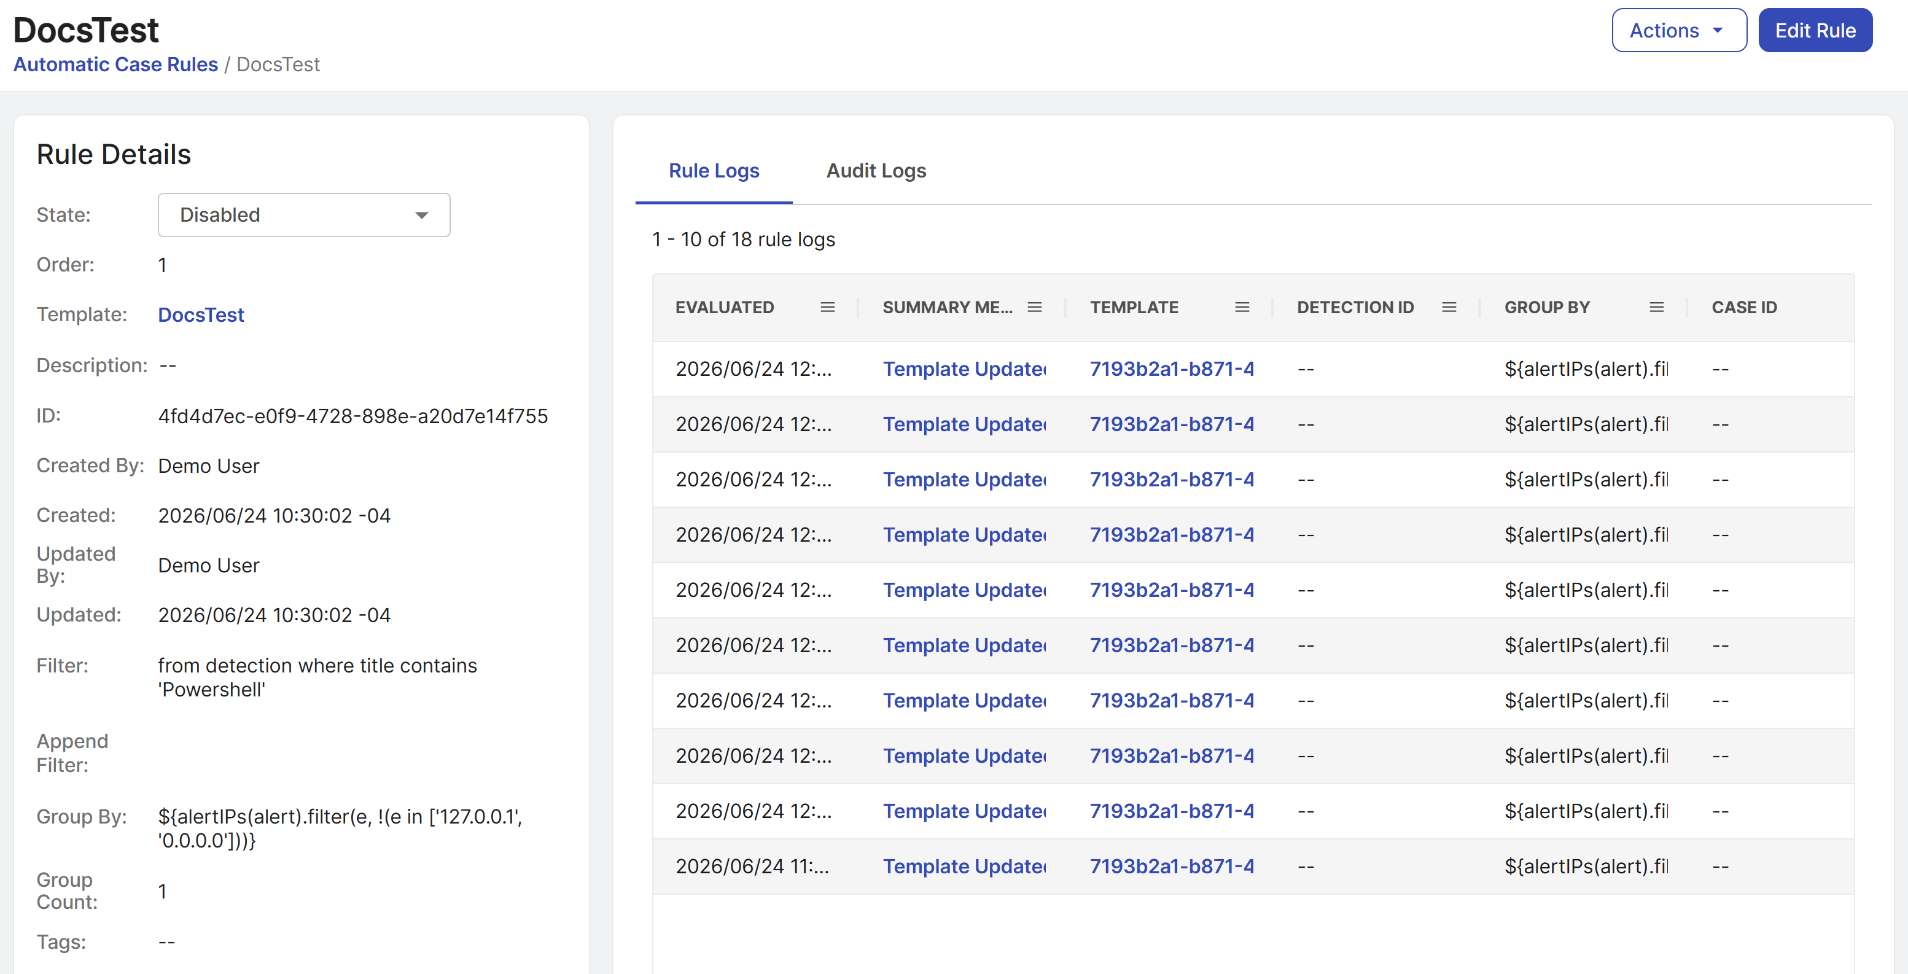Viewport: 1908px width, 974px height.
Task: Open the DETECTION ID column menu icon
Action: [x=1449, y=308]
